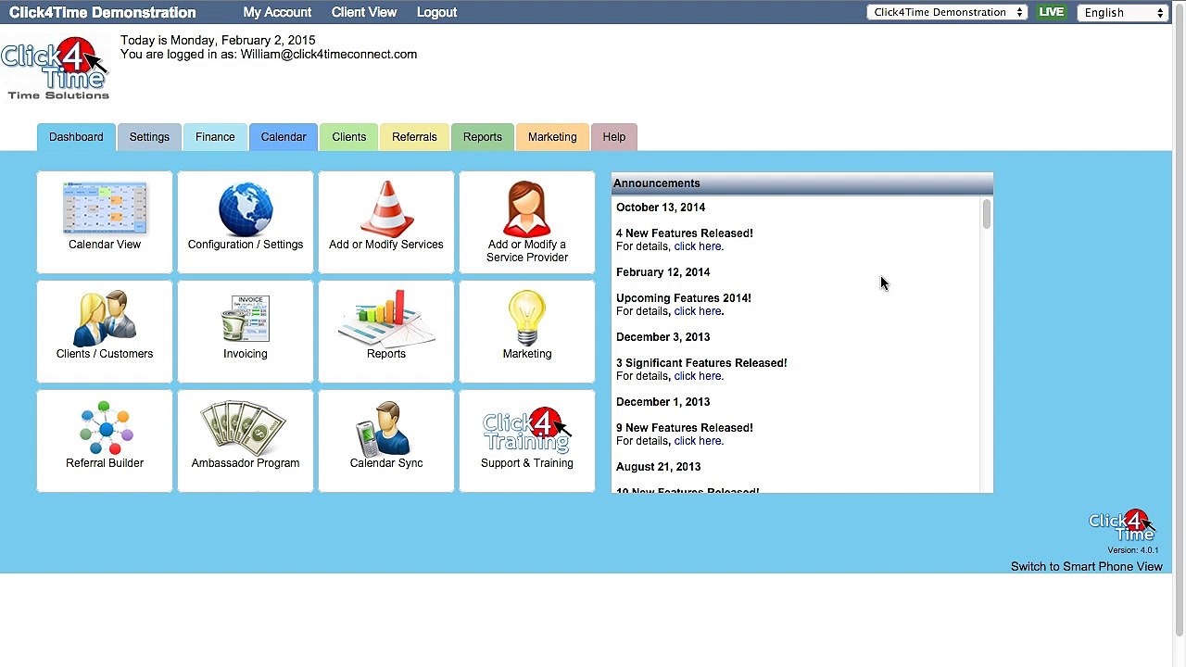This screenshot has width=1186, height=667.
Task: Click the browser page vertical scrollbar
Action: tap(1179, 320)
